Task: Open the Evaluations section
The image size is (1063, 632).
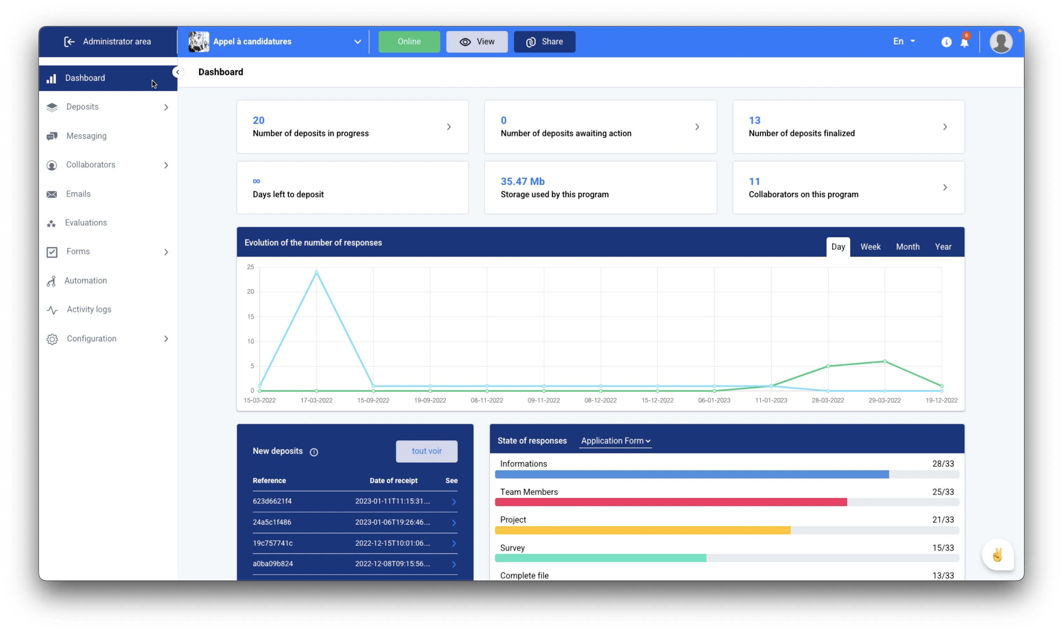Action: [x=85, y=222]
